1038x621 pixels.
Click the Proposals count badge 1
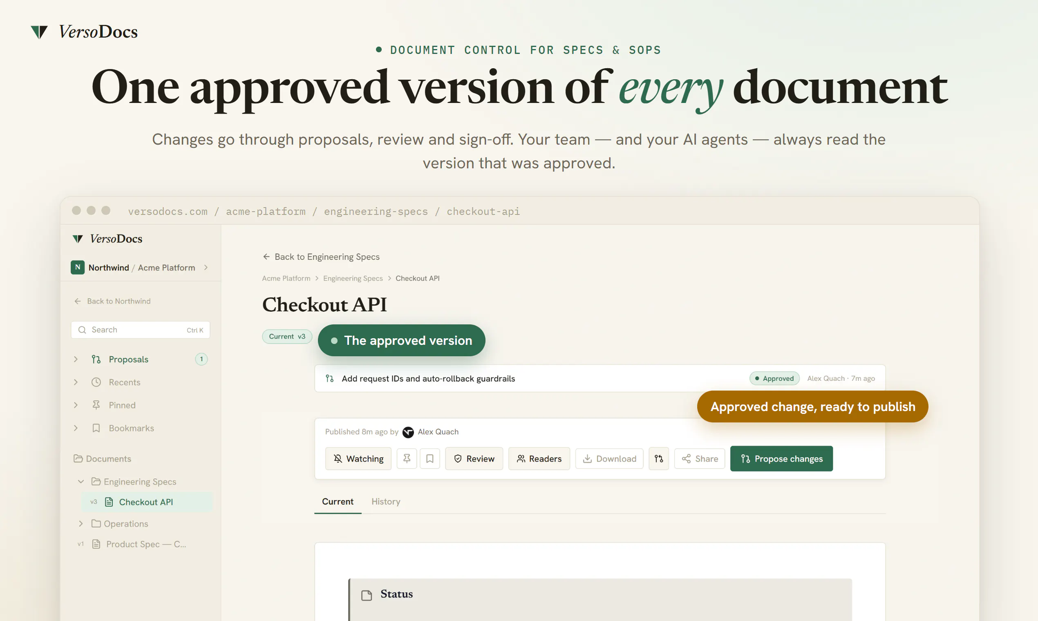pos(201,359)
